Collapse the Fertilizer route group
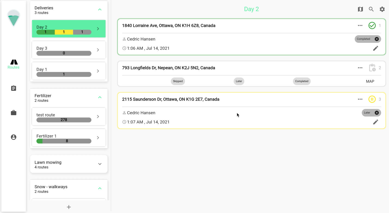The image size is (389, 213). coord(100,98)
